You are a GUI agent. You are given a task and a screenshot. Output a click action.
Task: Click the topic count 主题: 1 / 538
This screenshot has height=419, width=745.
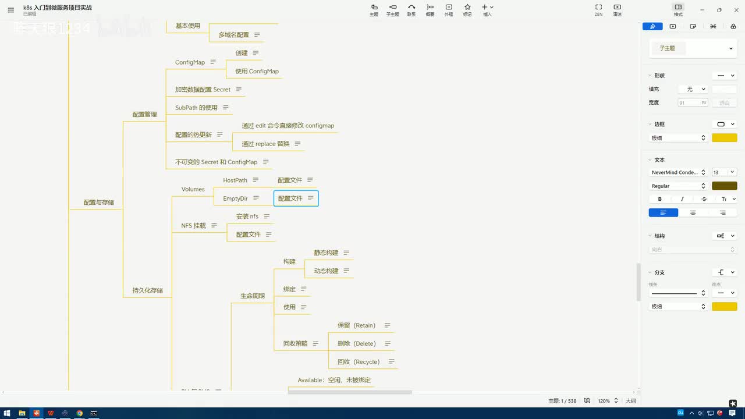562,401
